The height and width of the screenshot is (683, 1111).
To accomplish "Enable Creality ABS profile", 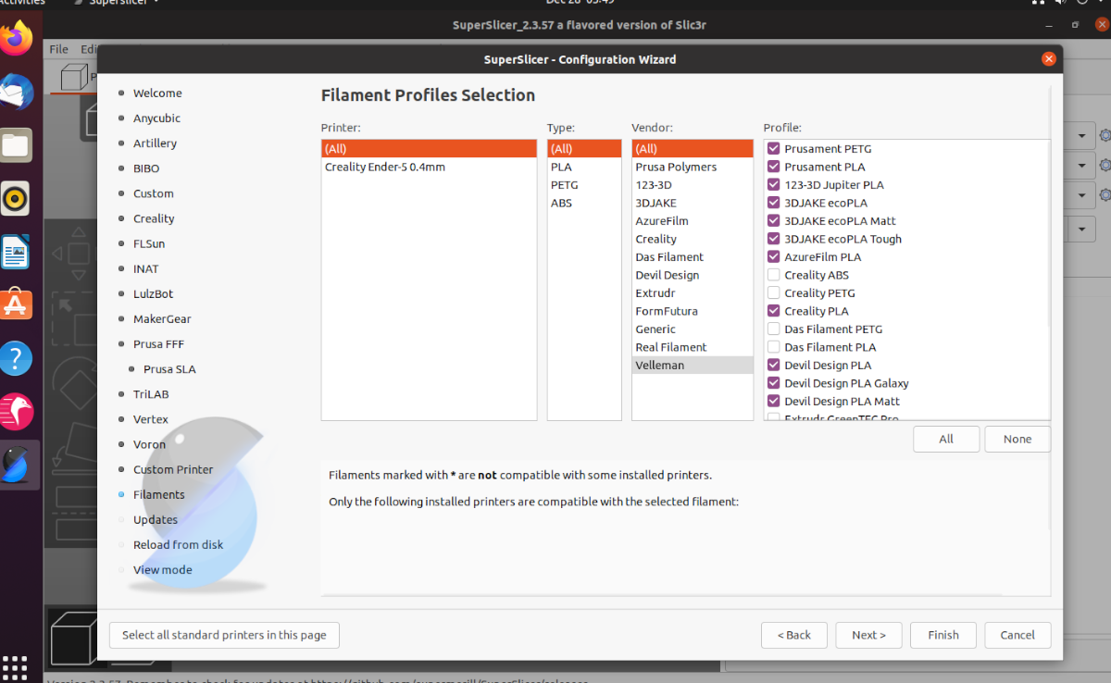I will pyautogui.click(x=774, y=275).
